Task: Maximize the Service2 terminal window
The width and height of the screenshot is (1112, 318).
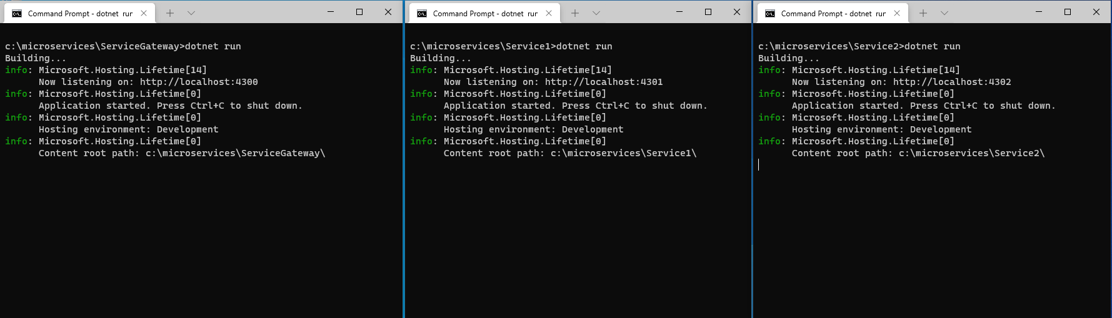Action: coord(1068,12)
